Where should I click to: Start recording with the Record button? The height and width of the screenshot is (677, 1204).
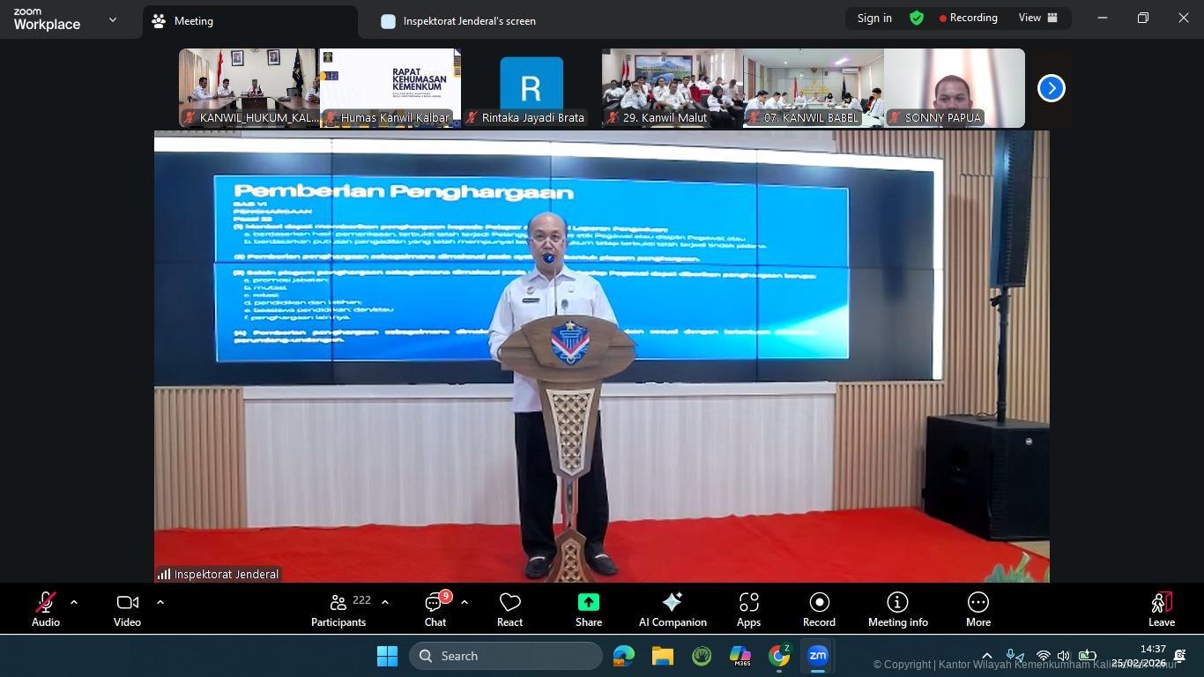[x=819, y=609]
